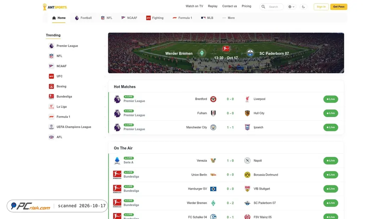Expand Premier League chevron in Trending
This screenshot has height=219, width=390.
point(105,46)
